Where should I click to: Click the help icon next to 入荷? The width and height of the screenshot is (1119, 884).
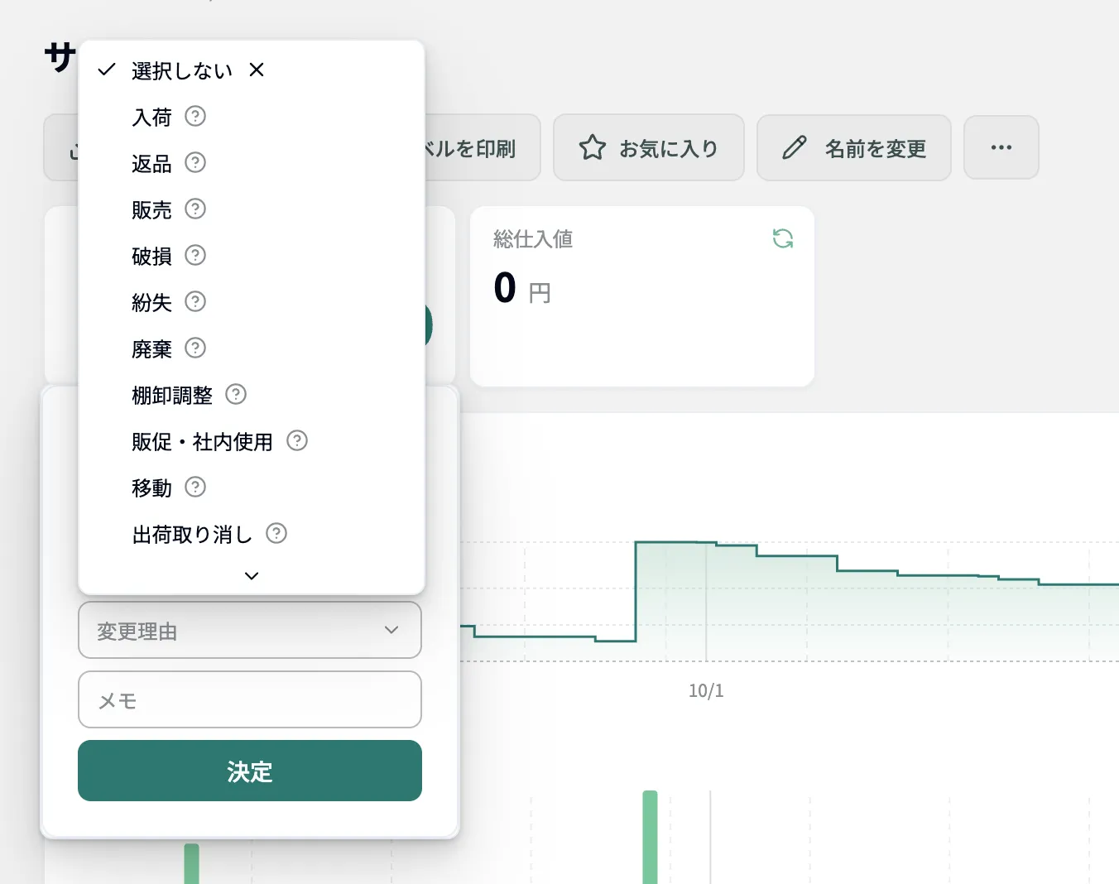point(195,117)
